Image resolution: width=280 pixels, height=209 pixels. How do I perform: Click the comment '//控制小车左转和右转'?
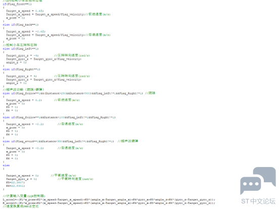click(x=20, y=45)
